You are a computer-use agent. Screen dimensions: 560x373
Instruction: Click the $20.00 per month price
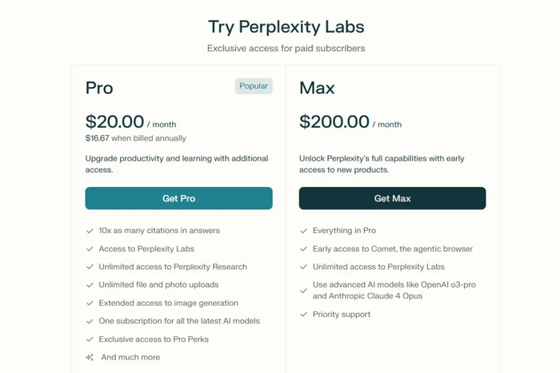tap(115, 122)
